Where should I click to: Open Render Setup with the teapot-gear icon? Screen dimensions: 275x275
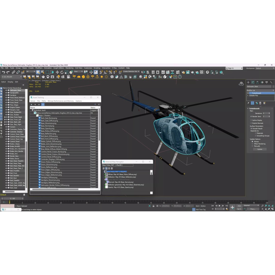coord(183,72)
